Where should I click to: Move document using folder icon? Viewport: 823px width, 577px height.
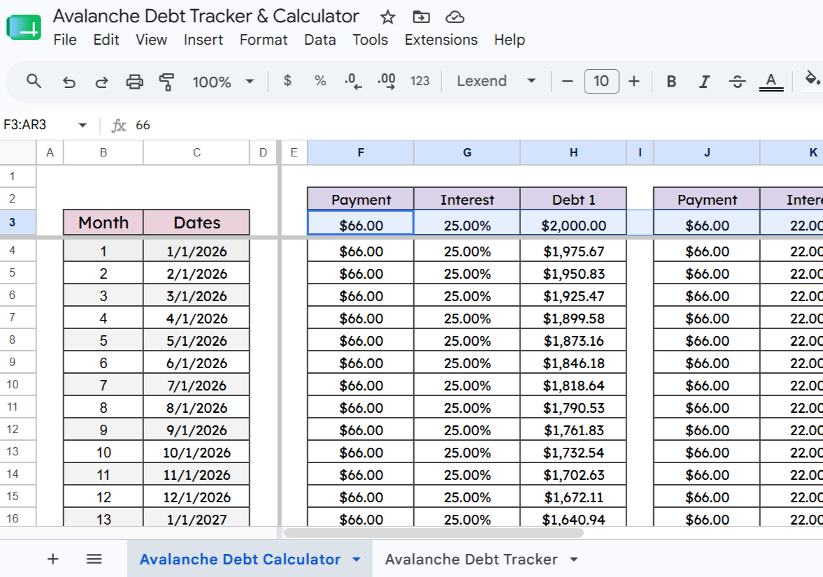coord(421,17)
